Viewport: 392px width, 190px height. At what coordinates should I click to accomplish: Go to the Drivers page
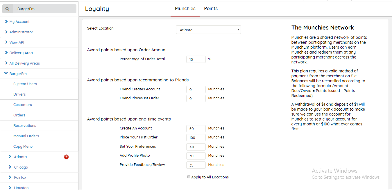(19, 94)
